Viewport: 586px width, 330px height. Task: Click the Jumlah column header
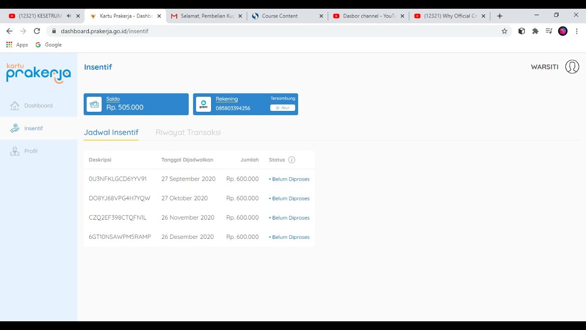[250, 160]
